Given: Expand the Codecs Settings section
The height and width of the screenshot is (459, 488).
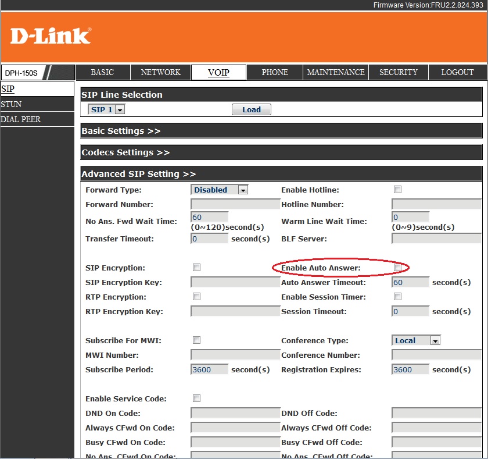Looking at the screenshot, I should click(x=125, y=152).
